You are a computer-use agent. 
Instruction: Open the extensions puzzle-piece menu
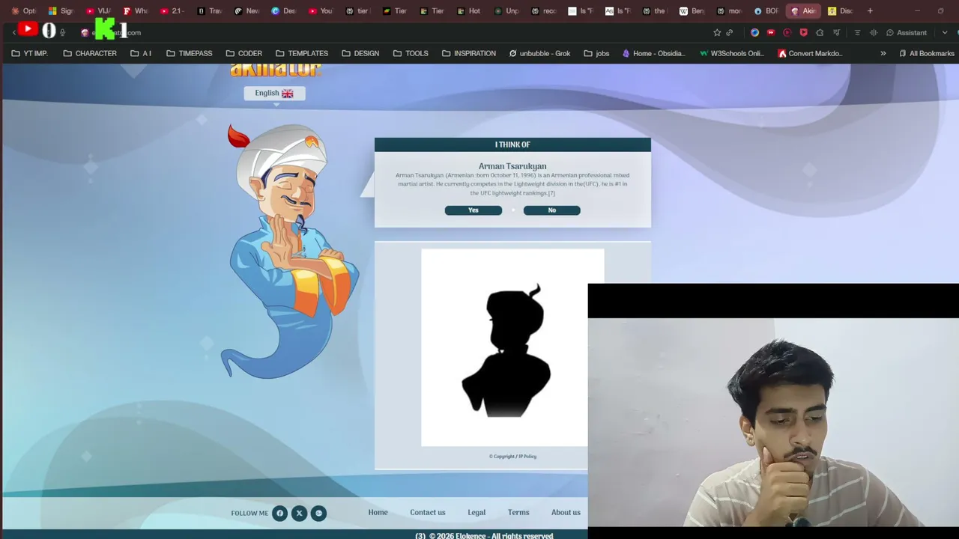820,32
